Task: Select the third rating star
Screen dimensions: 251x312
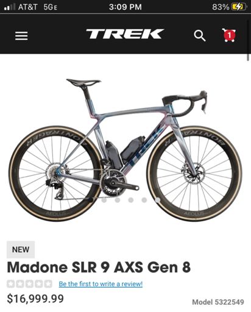Action: pyautogui.click(x=29, y=284)
